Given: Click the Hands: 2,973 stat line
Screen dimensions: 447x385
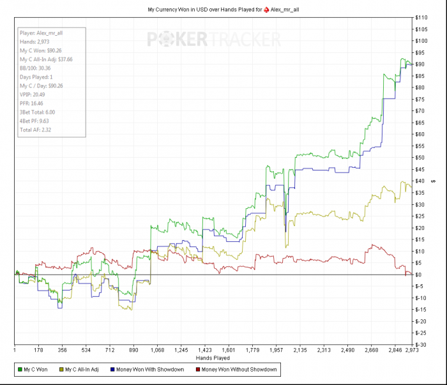Looking at the screenshot, I should [34, 42].
